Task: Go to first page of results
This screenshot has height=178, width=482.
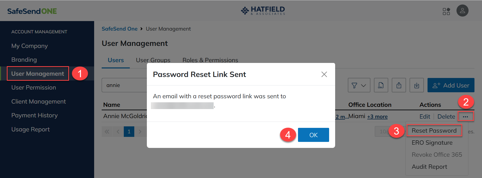Action: tap(107, 132)
